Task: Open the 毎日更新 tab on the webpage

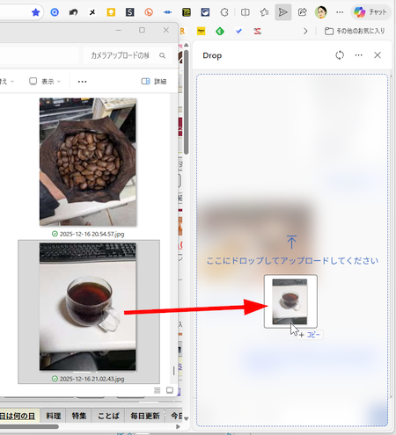Action: [x=145, y=416]
